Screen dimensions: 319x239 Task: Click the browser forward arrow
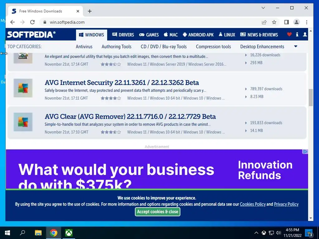22,22
